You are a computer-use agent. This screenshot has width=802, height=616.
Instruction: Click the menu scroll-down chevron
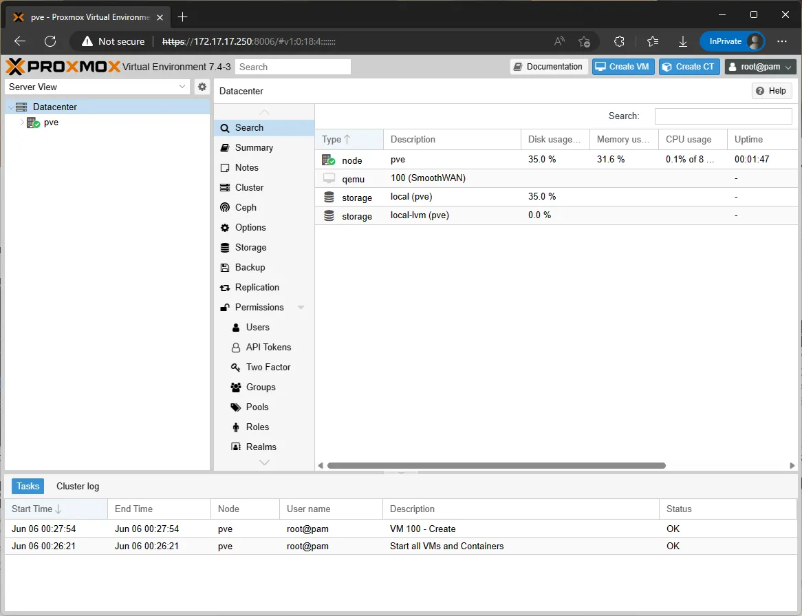click(x=264, y=463)
